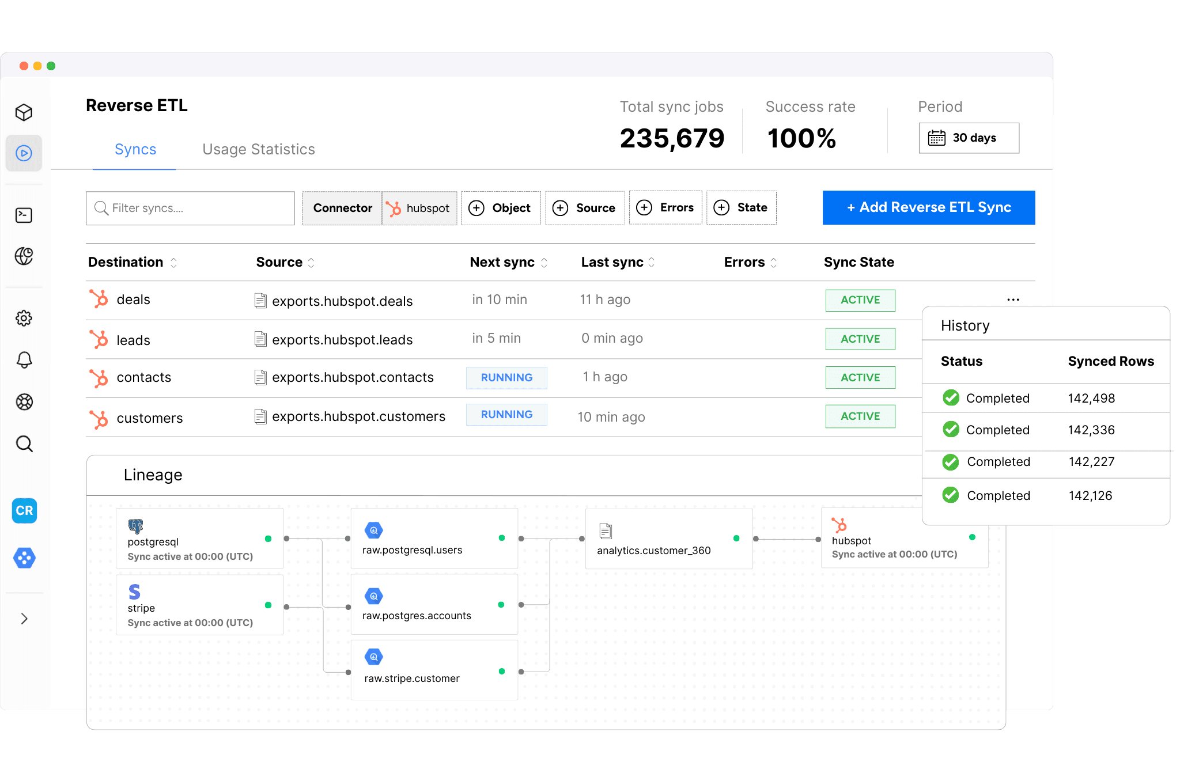1180x762 pixels.
Task: Expand the sidebar with chevron arrow
Action: (x=24, y=619)
